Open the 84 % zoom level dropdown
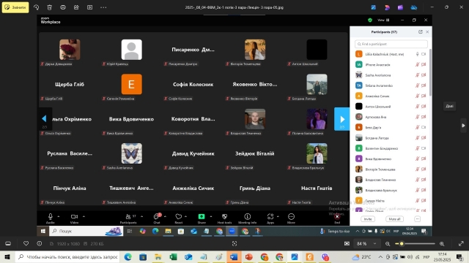Screen dimensions: 469x263 [x=366, y=243]
